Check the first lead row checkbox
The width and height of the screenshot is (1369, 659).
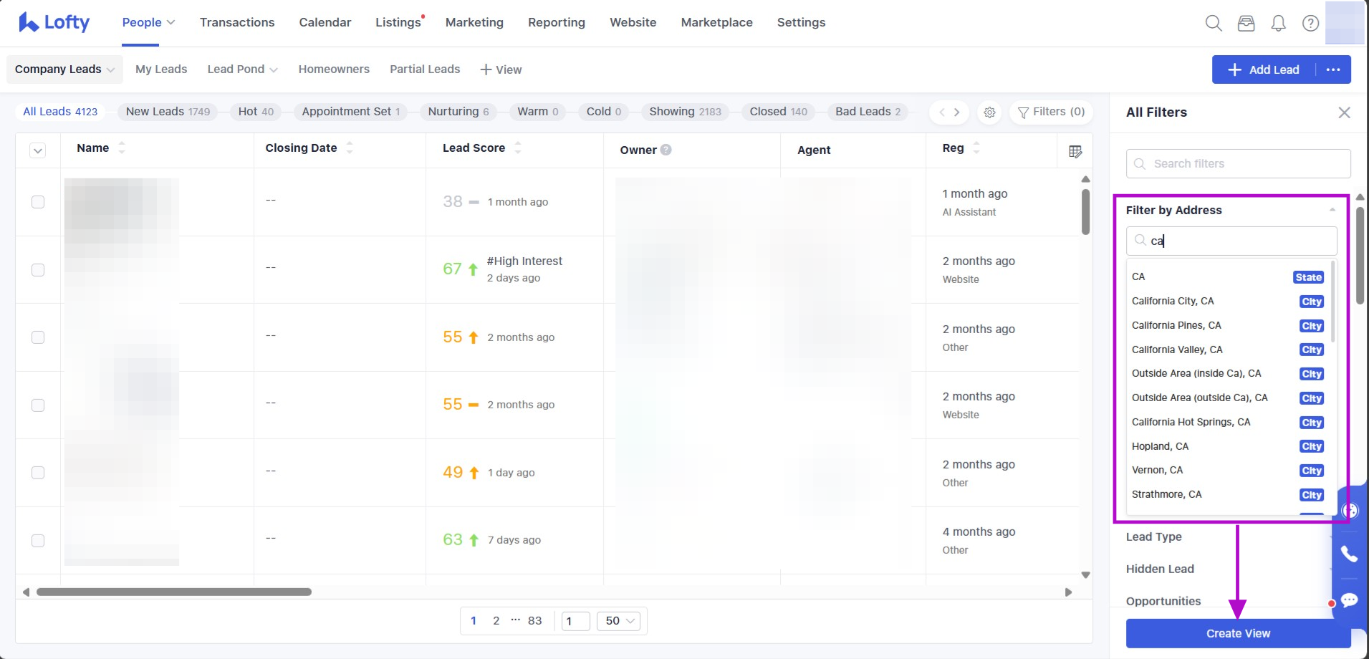point(38,202)
